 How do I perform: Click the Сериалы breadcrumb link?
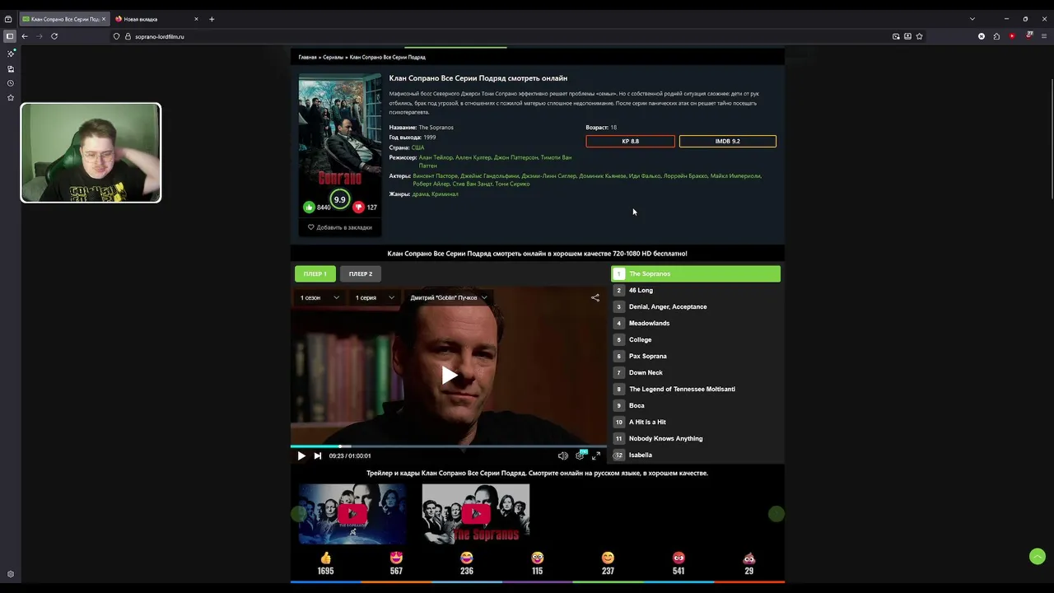click(x=333, y=58)
